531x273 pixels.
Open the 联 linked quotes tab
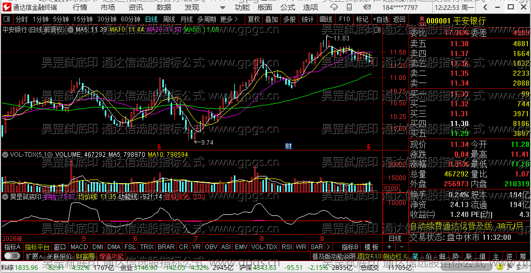click(x=469, y=256)
